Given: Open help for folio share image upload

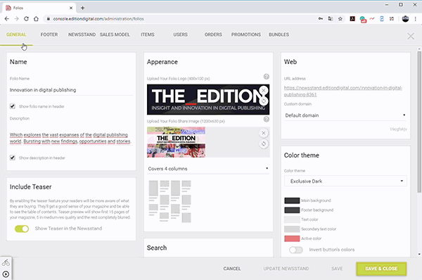Looking at the screenshot, I should (x=266, y=119).
